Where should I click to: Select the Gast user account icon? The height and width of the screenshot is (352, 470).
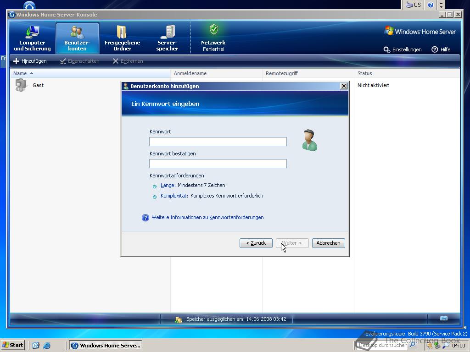tap(21, 85)
